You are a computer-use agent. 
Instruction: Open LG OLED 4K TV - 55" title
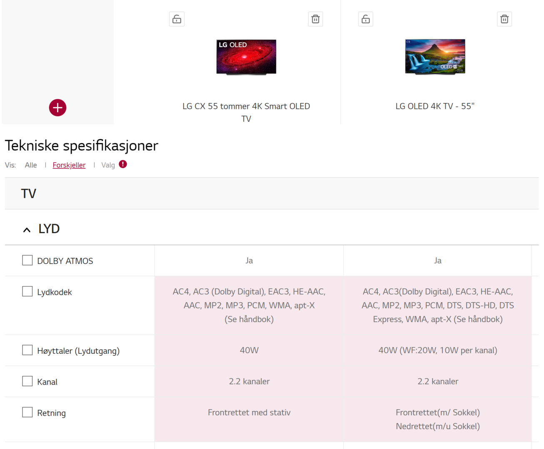point(435,106)
